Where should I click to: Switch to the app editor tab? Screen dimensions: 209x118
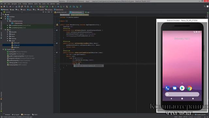(88, 12)
